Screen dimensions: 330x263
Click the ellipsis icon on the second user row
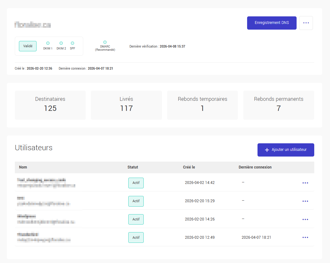click(305, 201)
